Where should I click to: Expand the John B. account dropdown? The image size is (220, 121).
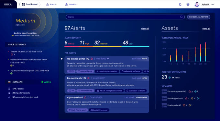213,5
